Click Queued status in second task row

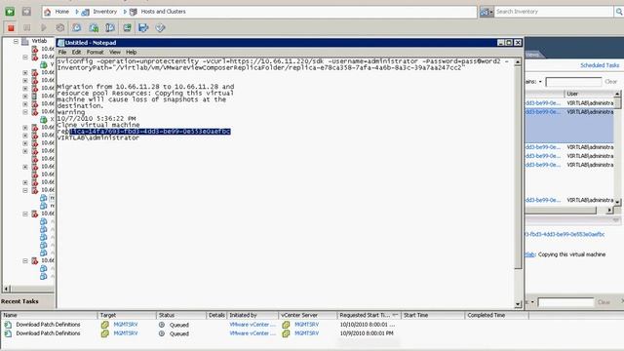(179, 333)
